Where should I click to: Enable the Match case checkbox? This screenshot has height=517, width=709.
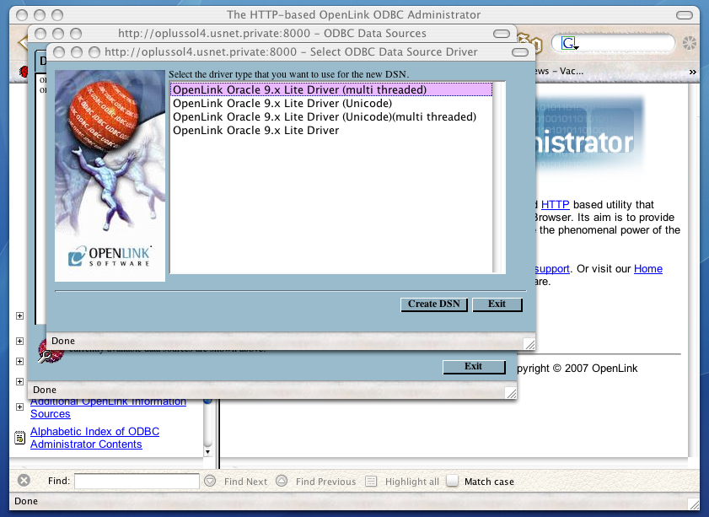coord(453,481)
